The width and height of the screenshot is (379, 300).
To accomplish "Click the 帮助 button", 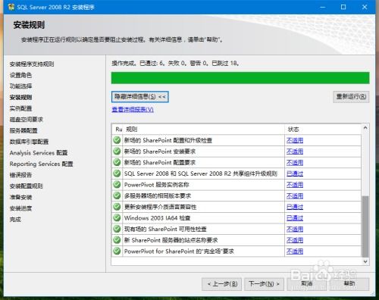I will point(349,284).
